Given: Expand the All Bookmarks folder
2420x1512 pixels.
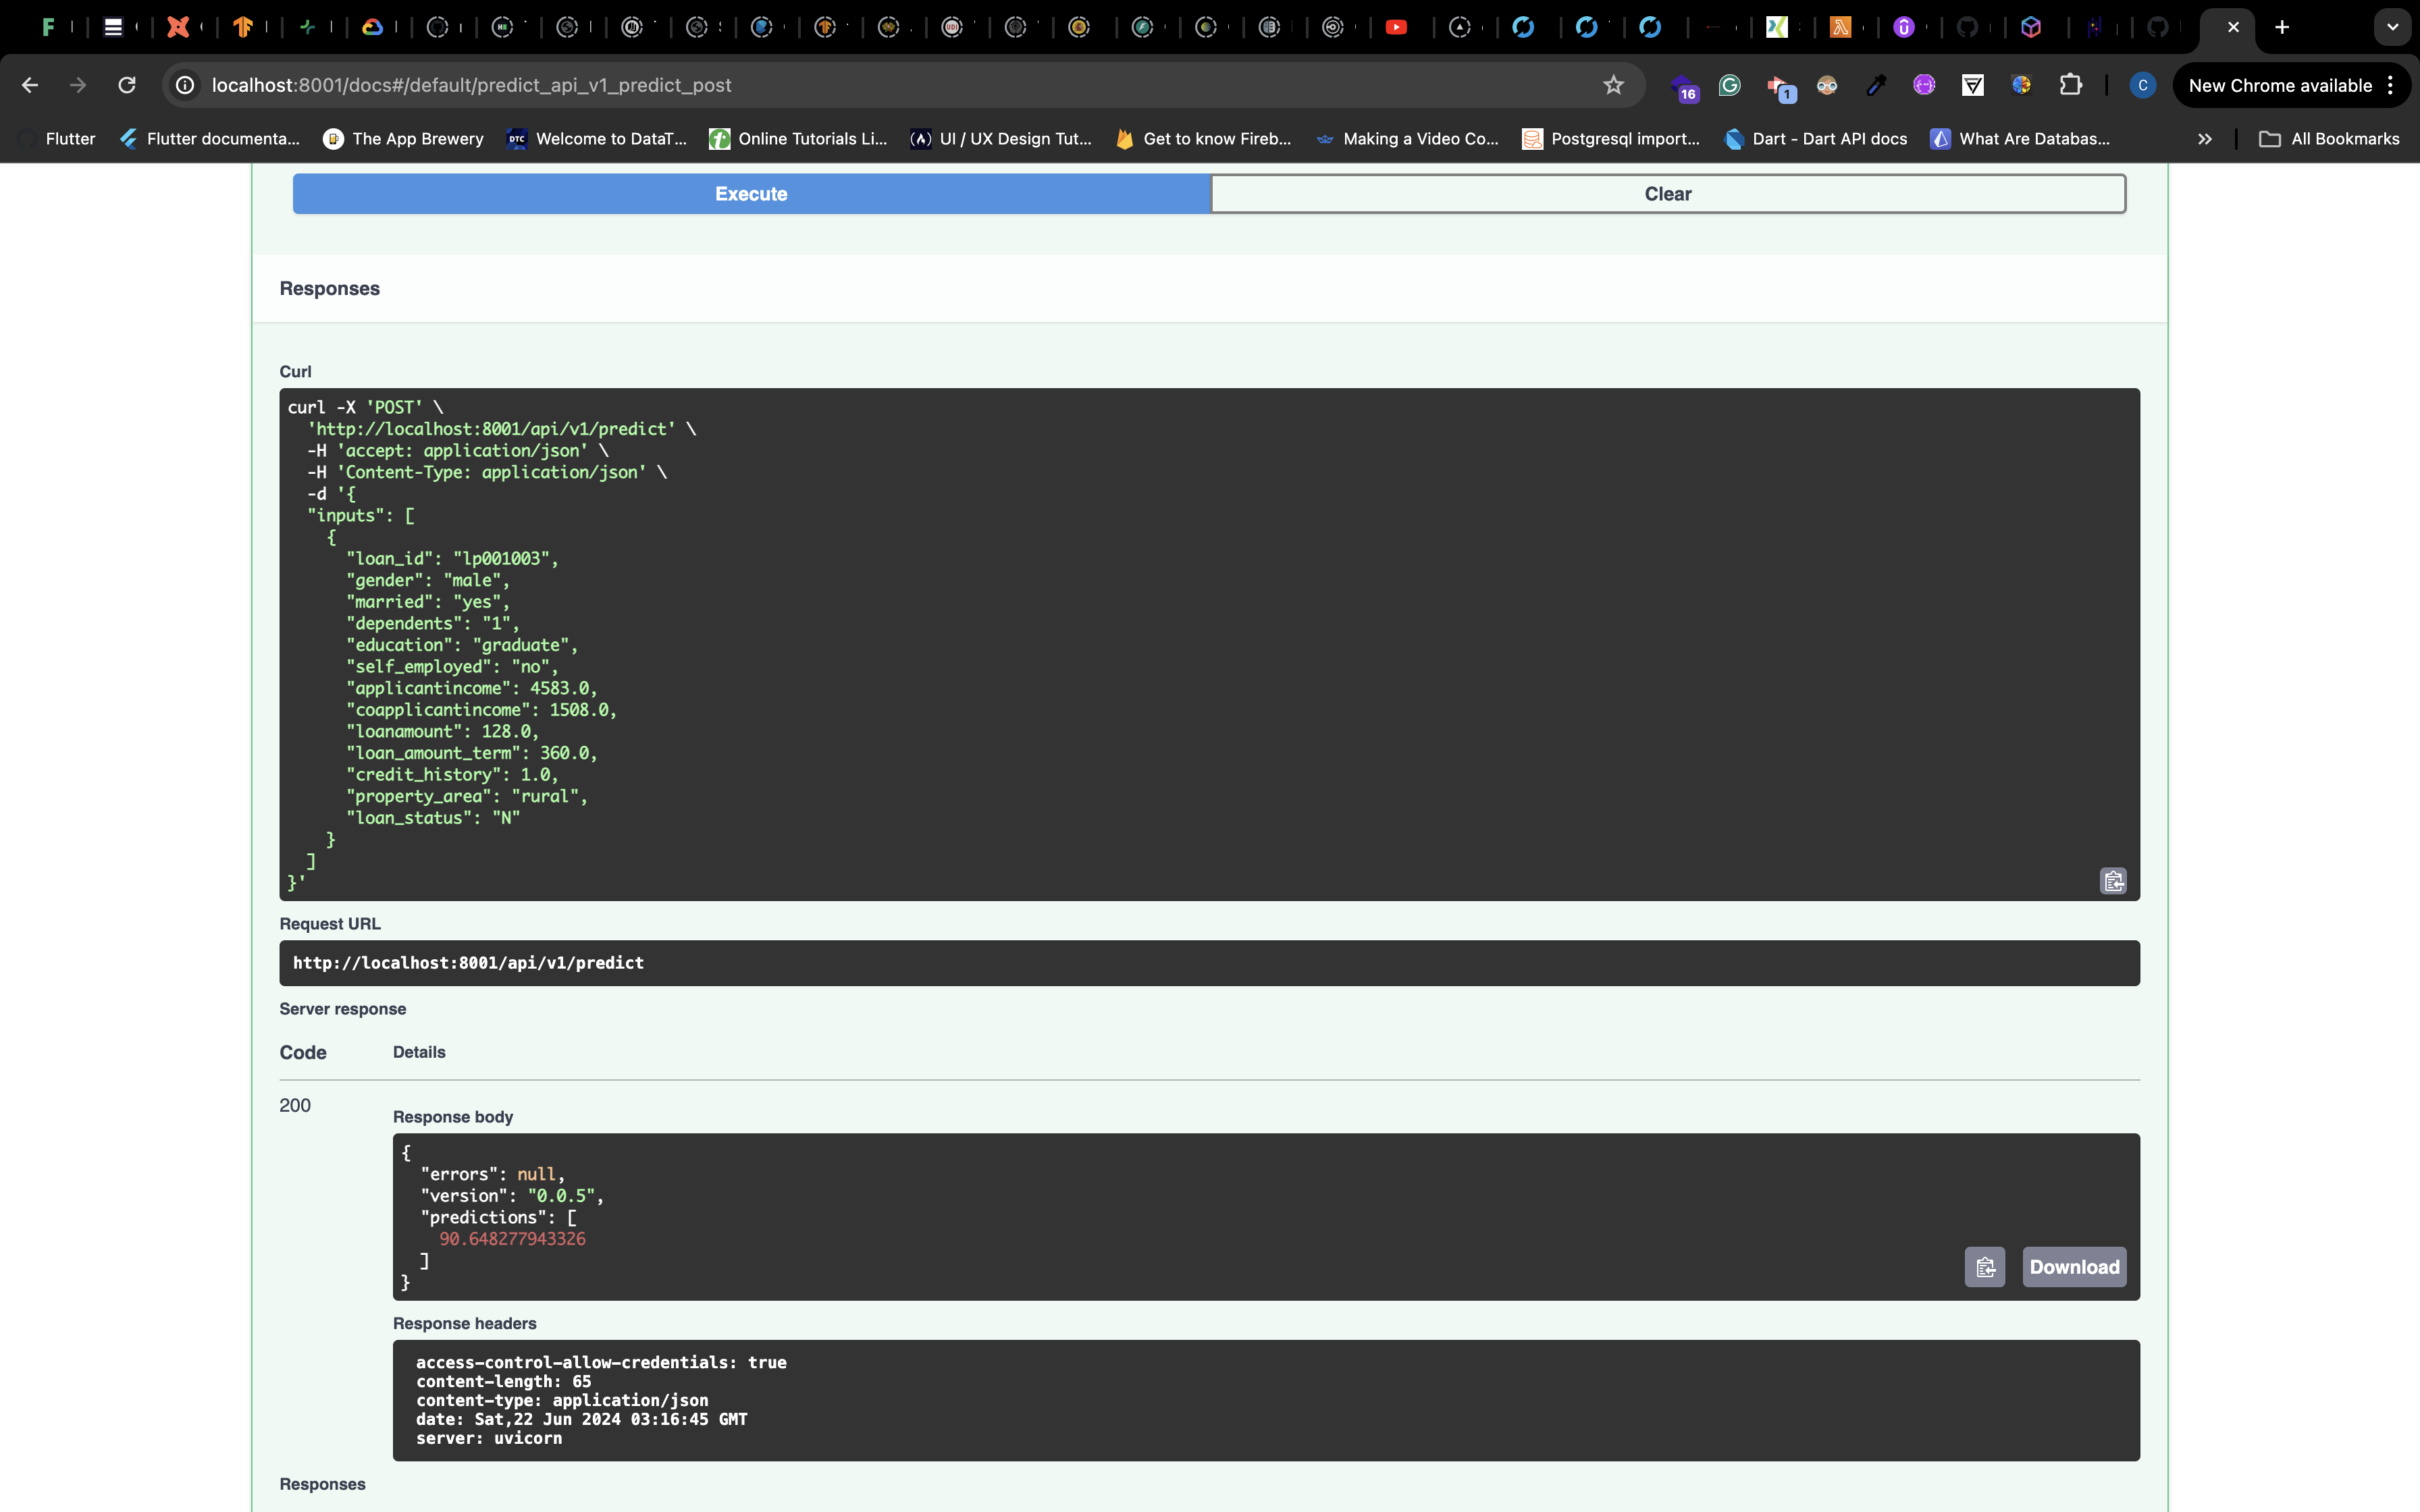Looking at the screenshot, I should pyautogui.click(x=2329, y=139).
